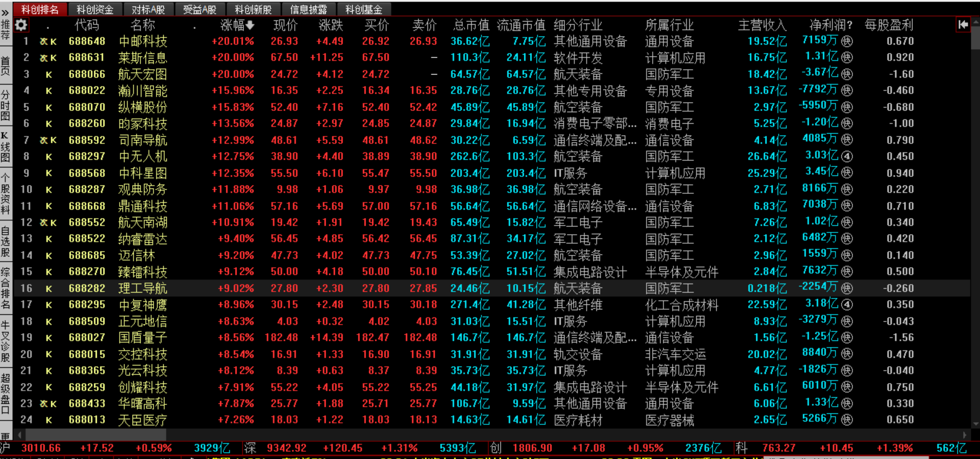This screenshot has height=459, width=980.
Task: Click the 科 index value 763.27
Action: pyautogui.click(x=779, y=448)
